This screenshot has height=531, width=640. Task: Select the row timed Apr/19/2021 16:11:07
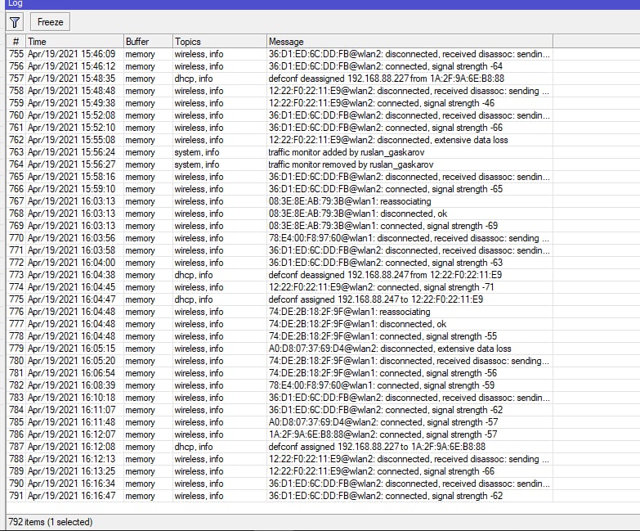(280, 410)
